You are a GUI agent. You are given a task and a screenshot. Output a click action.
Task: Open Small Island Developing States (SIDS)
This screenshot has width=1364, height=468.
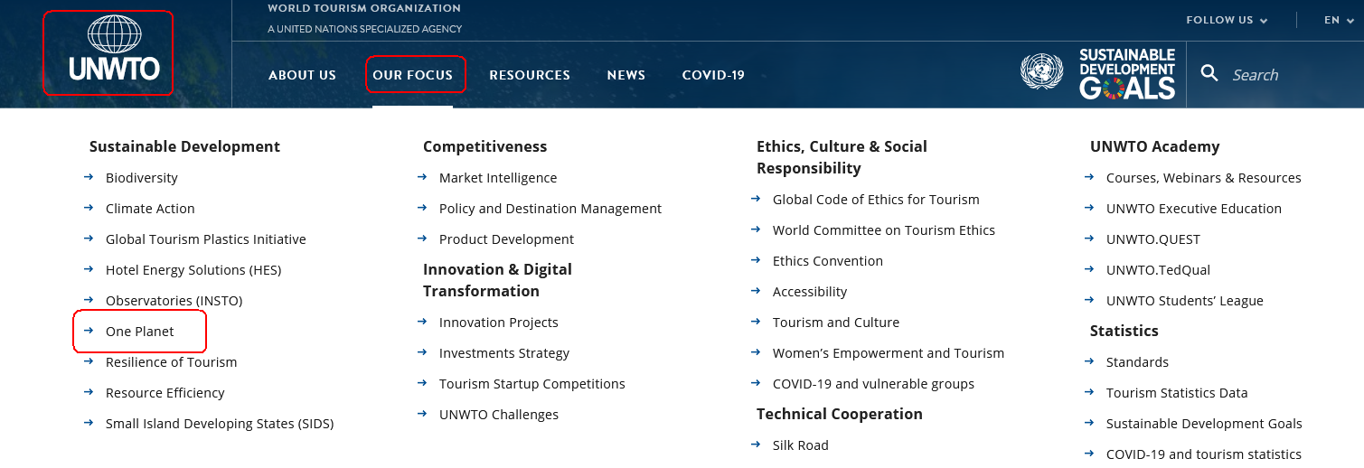[220, 424]
